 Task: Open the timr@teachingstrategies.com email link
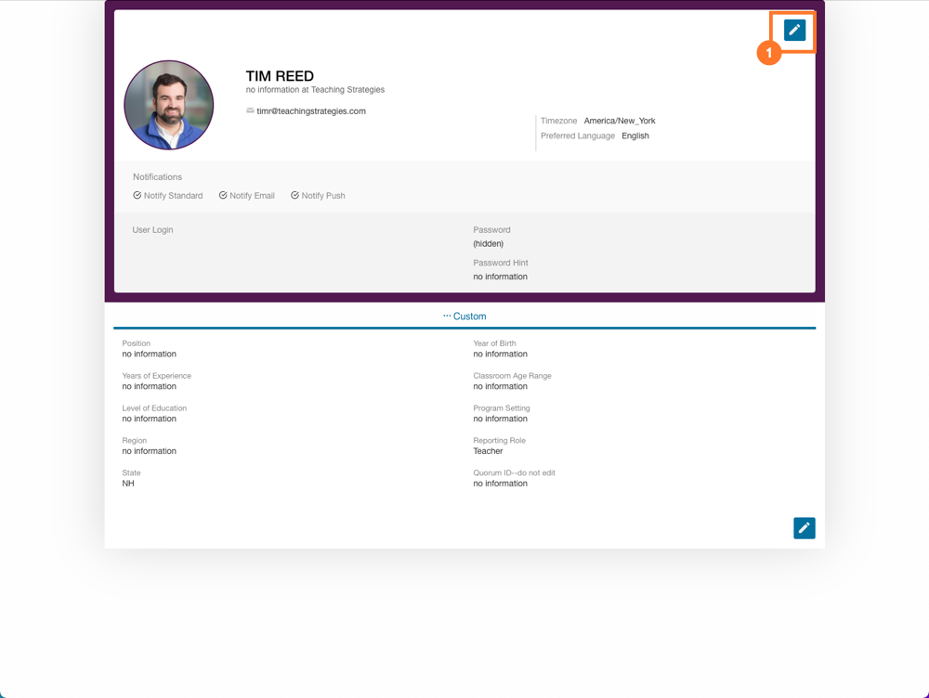click(307, 110)
